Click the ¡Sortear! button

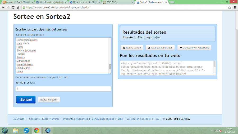click(x=26, y=100)
